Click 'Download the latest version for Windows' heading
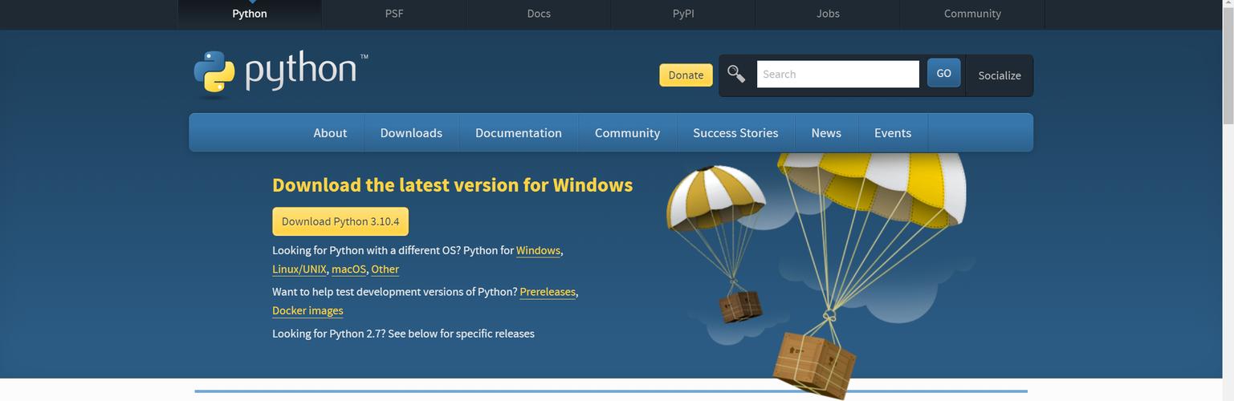 pos(453,184)
